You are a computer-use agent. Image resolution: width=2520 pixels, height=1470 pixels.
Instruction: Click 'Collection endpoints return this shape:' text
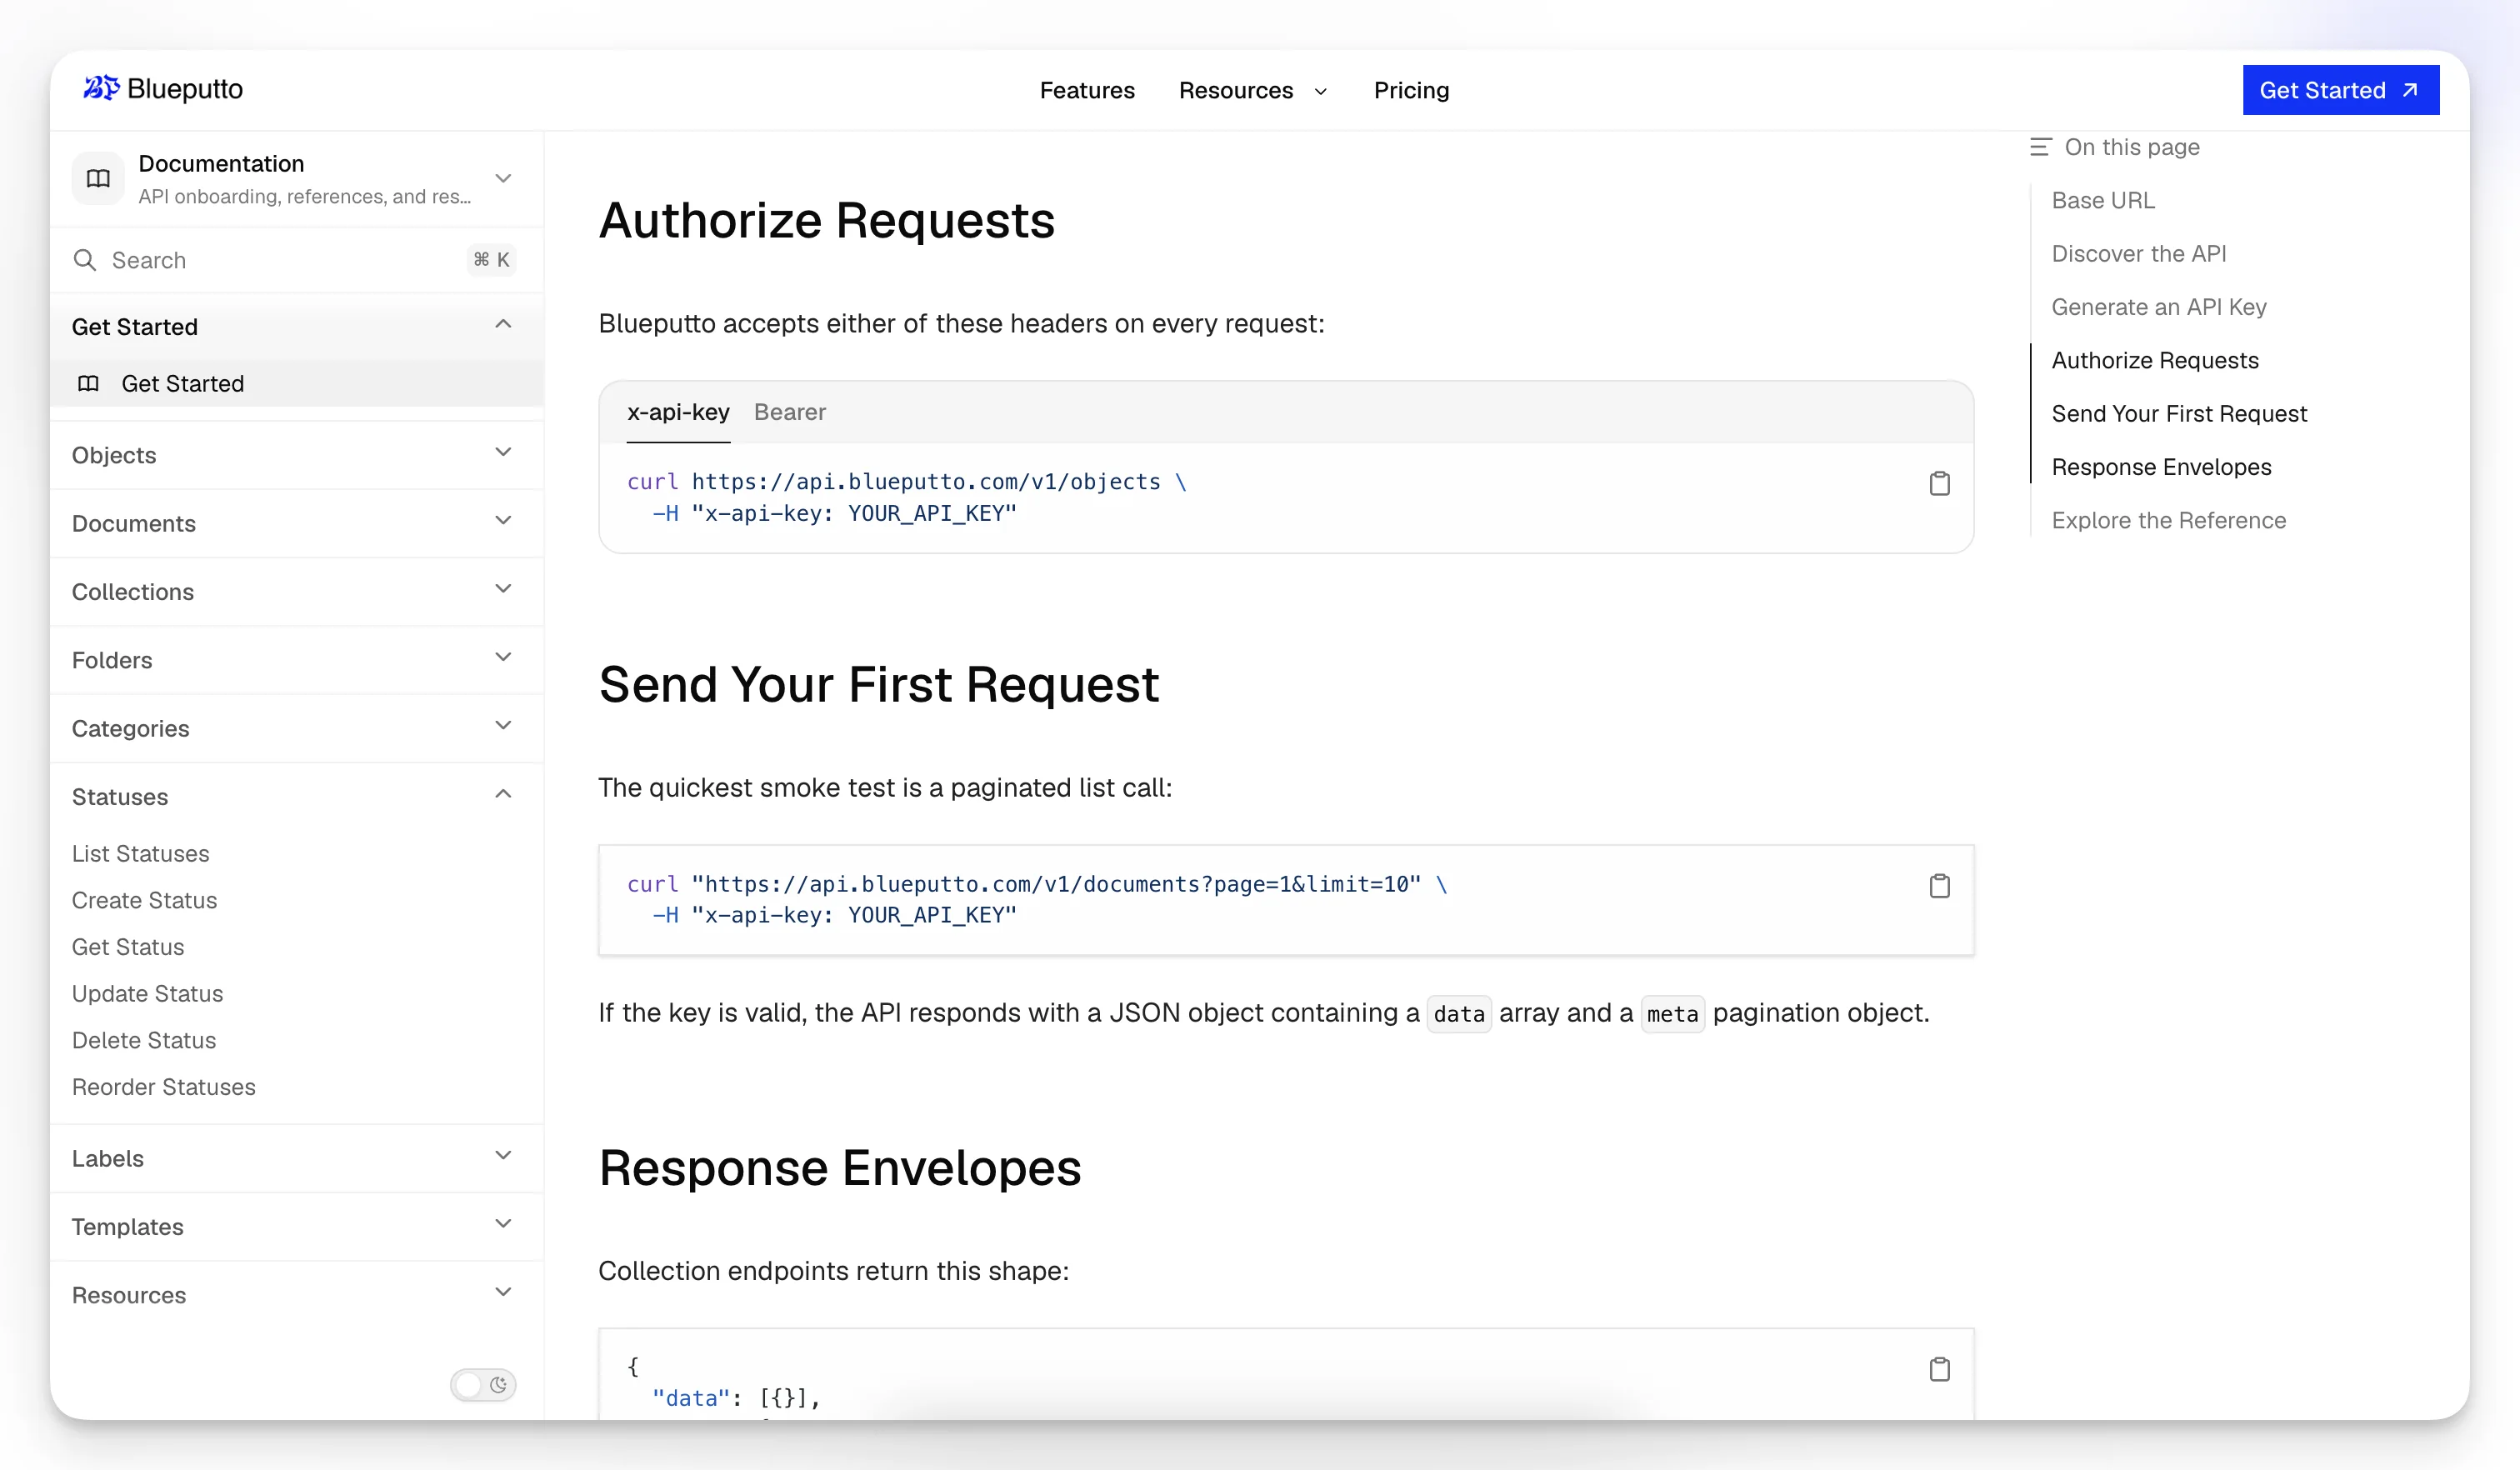click(x=833, y=1271)
